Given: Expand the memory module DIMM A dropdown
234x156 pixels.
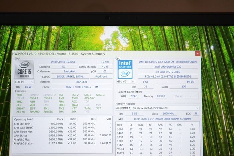Looking at the screenshot, I should coord(157,108).
